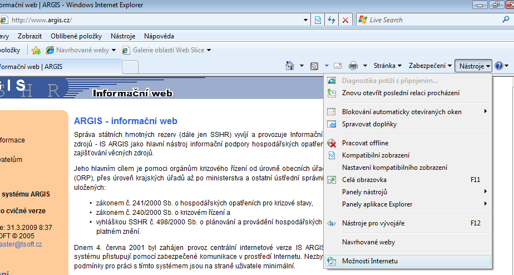
Task: Choose Navrhované weby menu entry
Action: [x=408, y=242]
